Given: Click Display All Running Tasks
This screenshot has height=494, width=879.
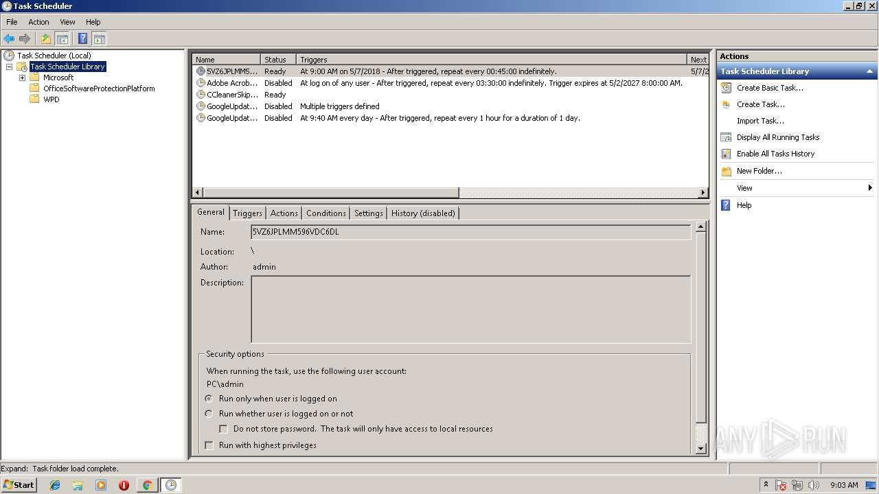Looking at the screenshot, I should coord(778,137).
